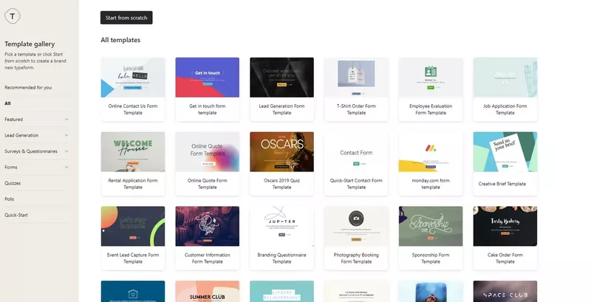Open the Creative Brief Template card

coord(505,152)
